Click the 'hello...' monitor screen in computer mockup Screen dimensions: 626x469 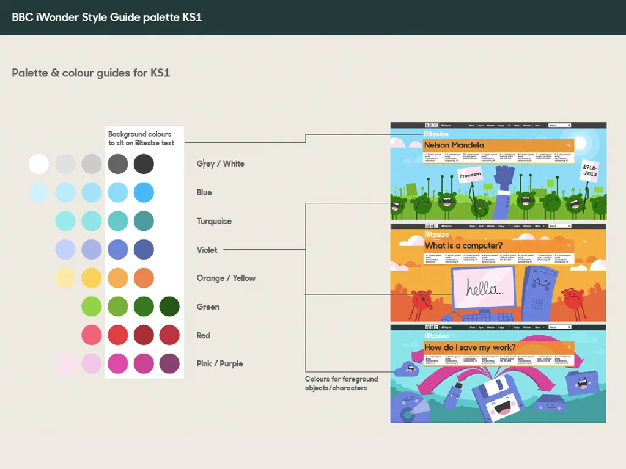tap(484, 288)
